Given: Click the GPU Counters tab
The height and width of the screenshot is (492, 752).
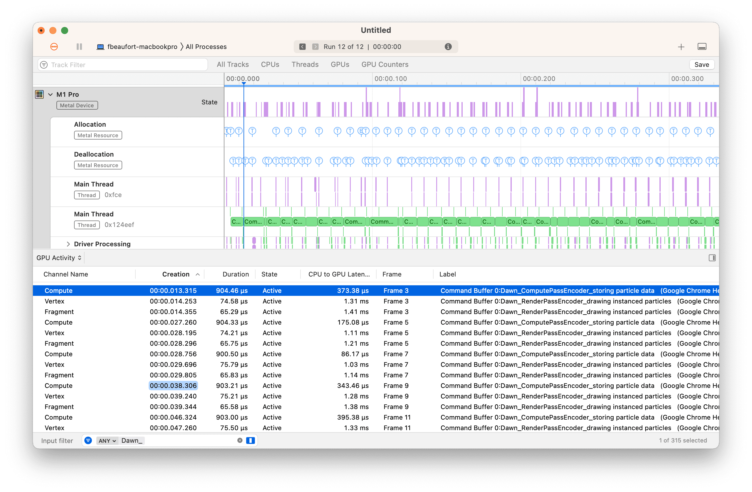Looking at the screenshot, I should tap(385, 64).
